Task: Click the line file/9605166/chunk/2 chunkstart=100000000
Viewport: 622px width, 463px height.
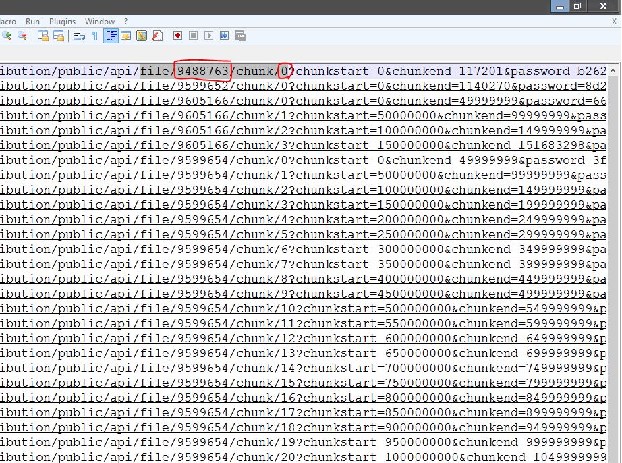Action: (304, 130)
